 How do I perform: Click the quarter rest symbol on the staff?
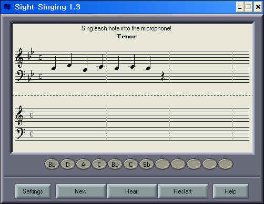point(163,77)
